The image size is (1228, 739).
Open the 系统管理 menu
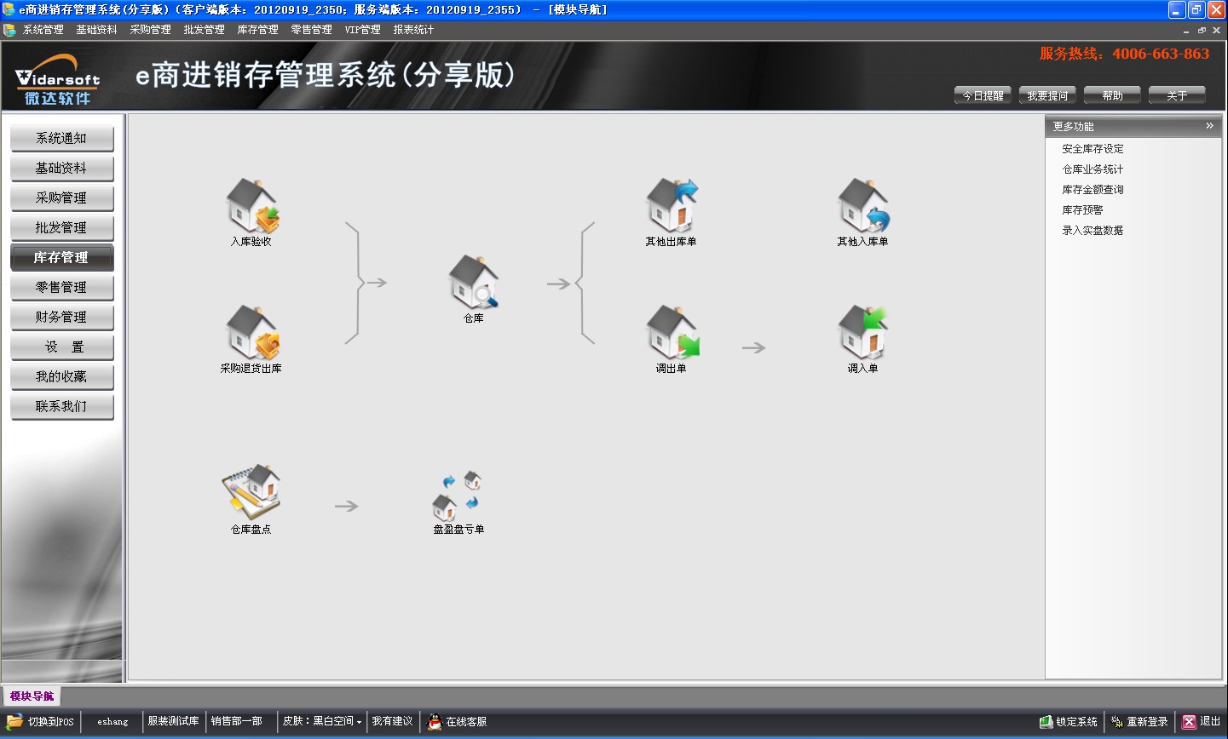click(43, 30)
